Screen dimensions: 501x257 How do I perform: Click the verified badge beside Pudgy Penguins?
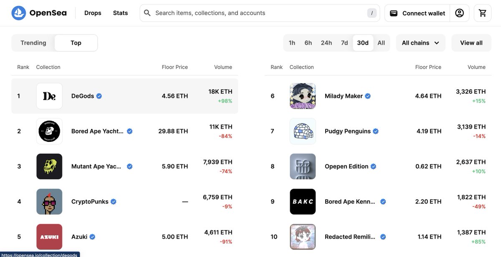(376, 131)
